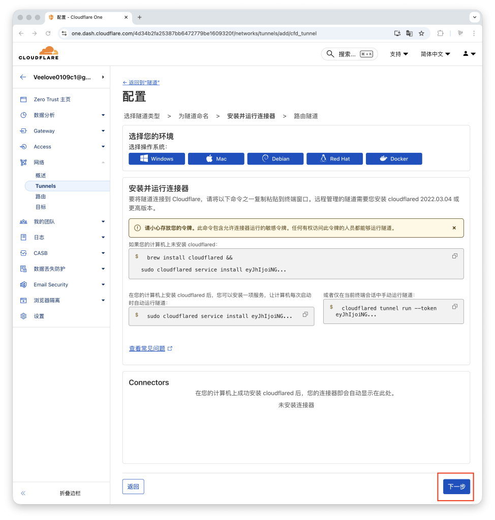Open the search box via the magnifier icon
Screen dimensions: 495x520
(330, 54)
